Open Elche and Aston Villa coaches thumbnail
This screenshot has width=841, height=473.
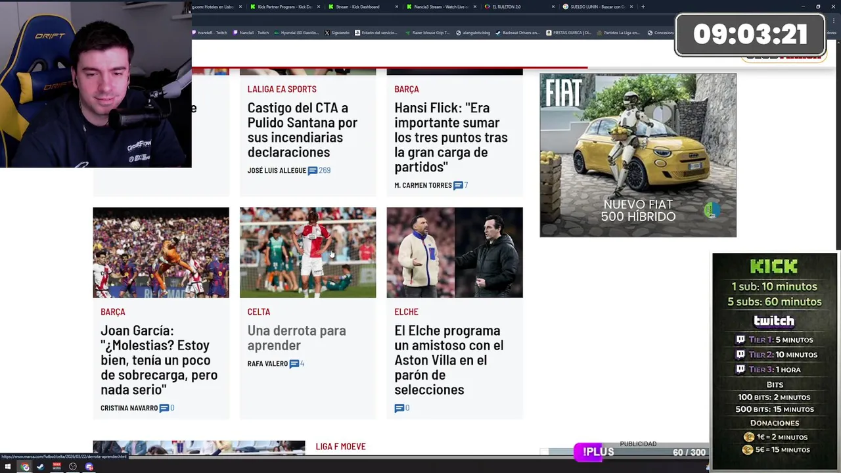455,253
